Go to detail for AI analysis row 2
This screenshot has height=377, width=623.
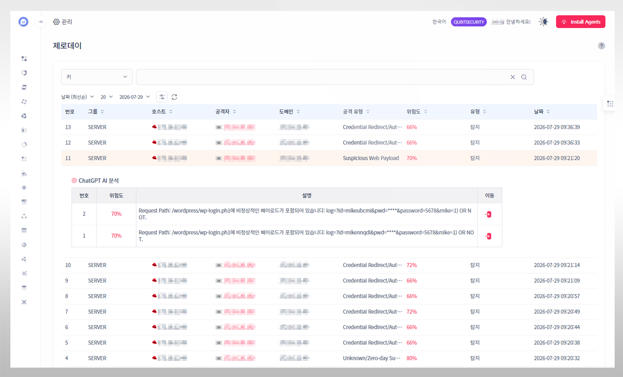tap(488, 214)
